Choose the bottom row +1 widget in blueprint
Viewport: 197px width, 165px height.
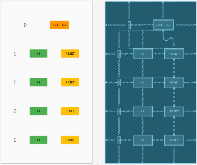coord(142,140)
